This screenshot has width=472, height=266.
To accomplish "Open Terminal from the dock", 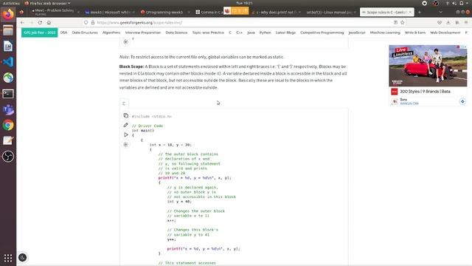I will pos(8,94).
